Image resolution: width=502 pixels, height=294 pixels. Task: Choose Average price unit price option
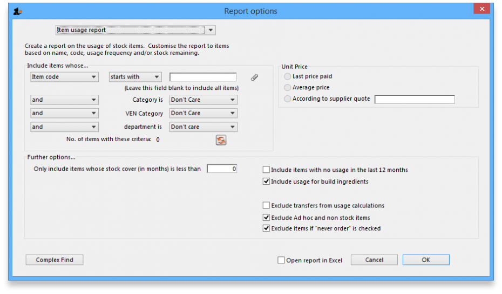point(287,87)
